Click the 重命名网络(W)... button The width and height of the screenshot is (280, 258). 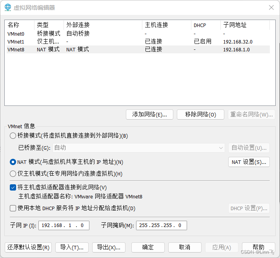[x=251, y=114]
